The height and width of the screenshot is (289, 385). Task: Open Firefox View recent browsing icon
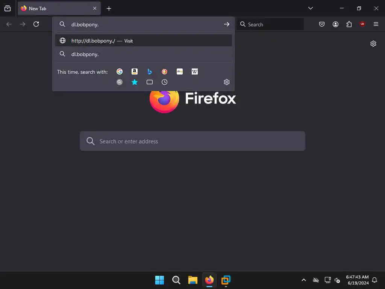coord(8,8)
